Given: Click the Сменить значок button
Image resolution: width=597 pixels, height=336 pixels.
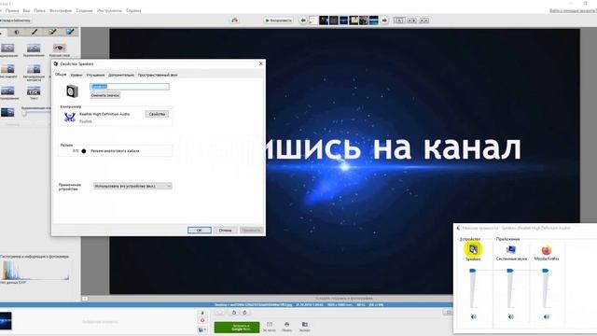Looking at the screenshot, I should (x=105, y=95).
